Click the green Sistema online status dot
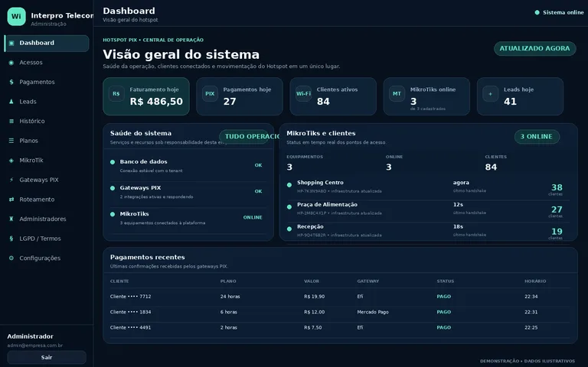This screenshot has width=588, height=367. point(537,12)
